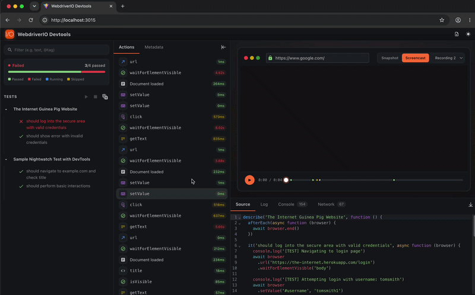Click the click 573ms pointer icon
Image resolution: width=475 pixels, height=295 pixels.
(123, 117)
